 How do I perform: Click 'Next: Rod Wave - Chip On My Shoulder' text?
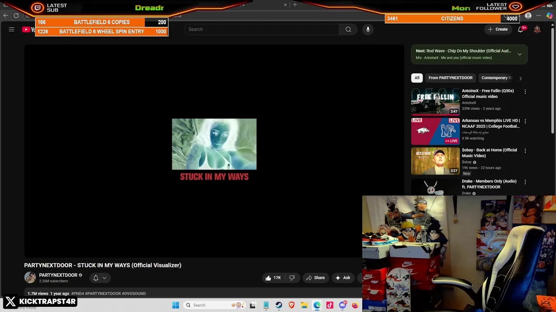pyautogui.click(x=463, y=51)
